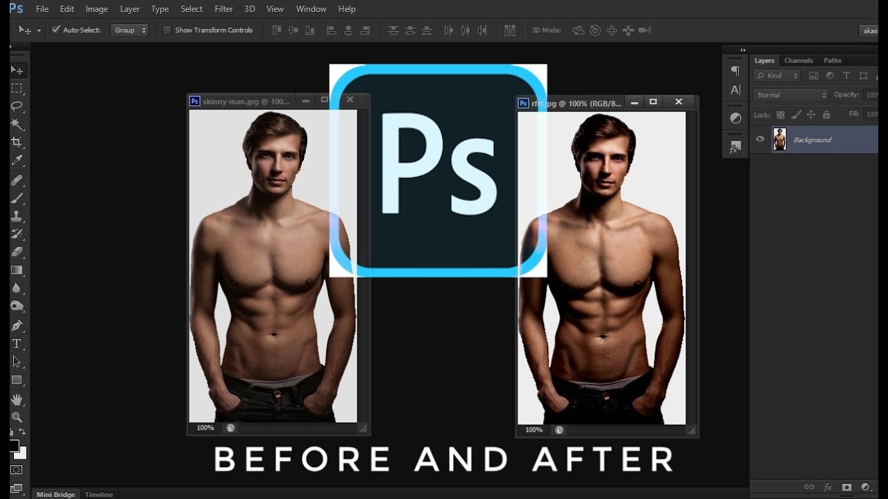This screenshot has height=499, width=888.
Task: Select the Move tool in the toolbox
Action: pyautogui.click(x=17, y=71)
